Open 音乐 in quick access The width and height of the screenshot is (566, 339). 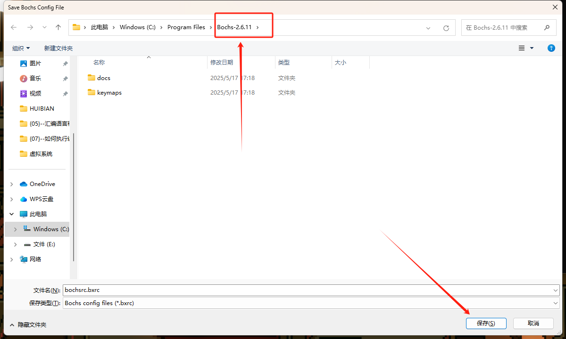click(35, 78)
